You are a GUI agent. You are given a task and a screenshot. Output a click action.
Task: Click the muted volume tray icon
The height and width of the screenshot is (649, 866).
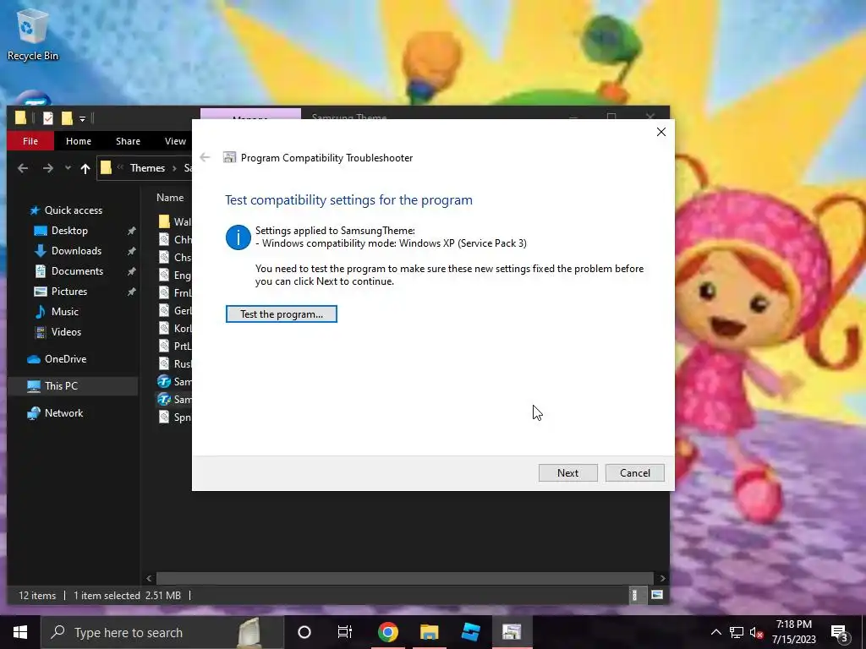tap(756, 632)
